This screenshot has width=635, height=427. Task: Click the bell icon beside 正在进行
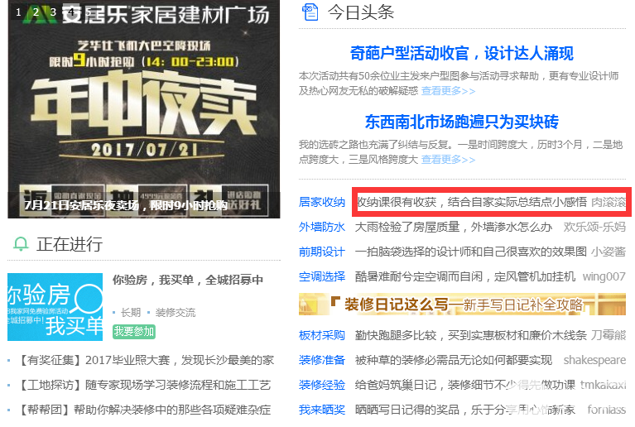(x=21, y=244)
